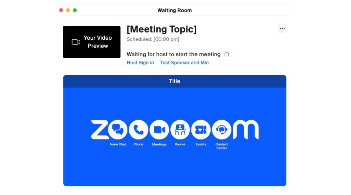This screenshot has width=351, height=195.
Task: Click the Host Sign in link
Action: tap(140, 63)
